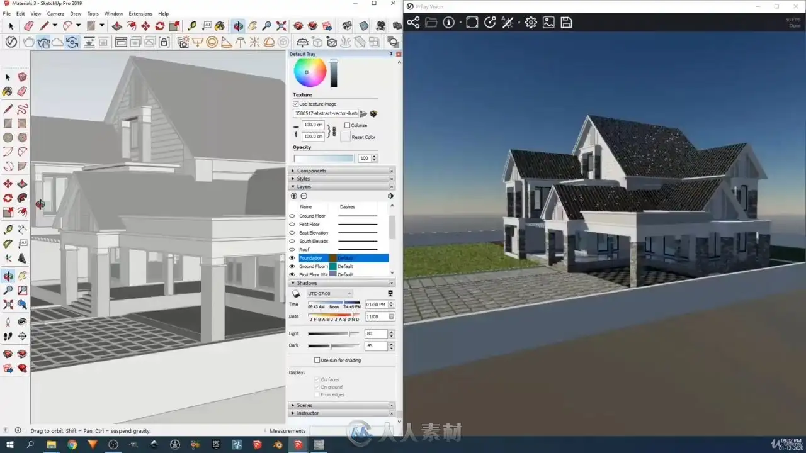Open the UTC-07:00 time zone dropdown
Viewport: 806px width, 453px height.
tap(329, 294)
